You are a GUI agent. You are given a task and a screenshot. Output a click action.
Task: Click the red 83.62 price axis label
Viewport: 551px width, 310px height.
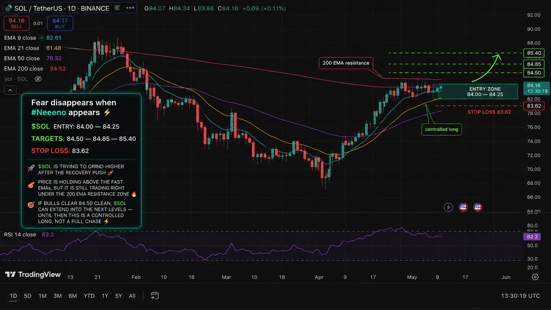[x=534, y=106]
